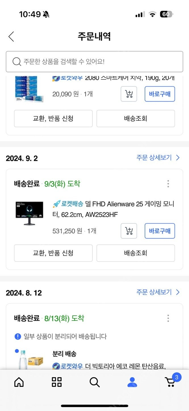
Task: Add the Alienware monitor to cart
Action: click(x=128, y=231)
